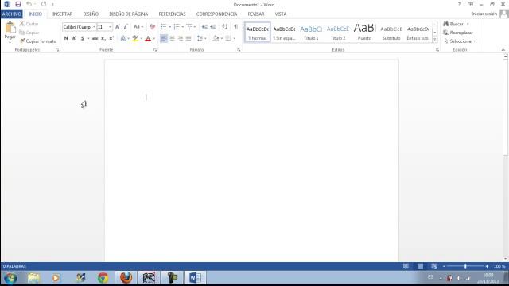The height and width of the screenshot is (286, 509).
Task: Click Reemplazar (Replace)
Action: (x=458, y=33)
